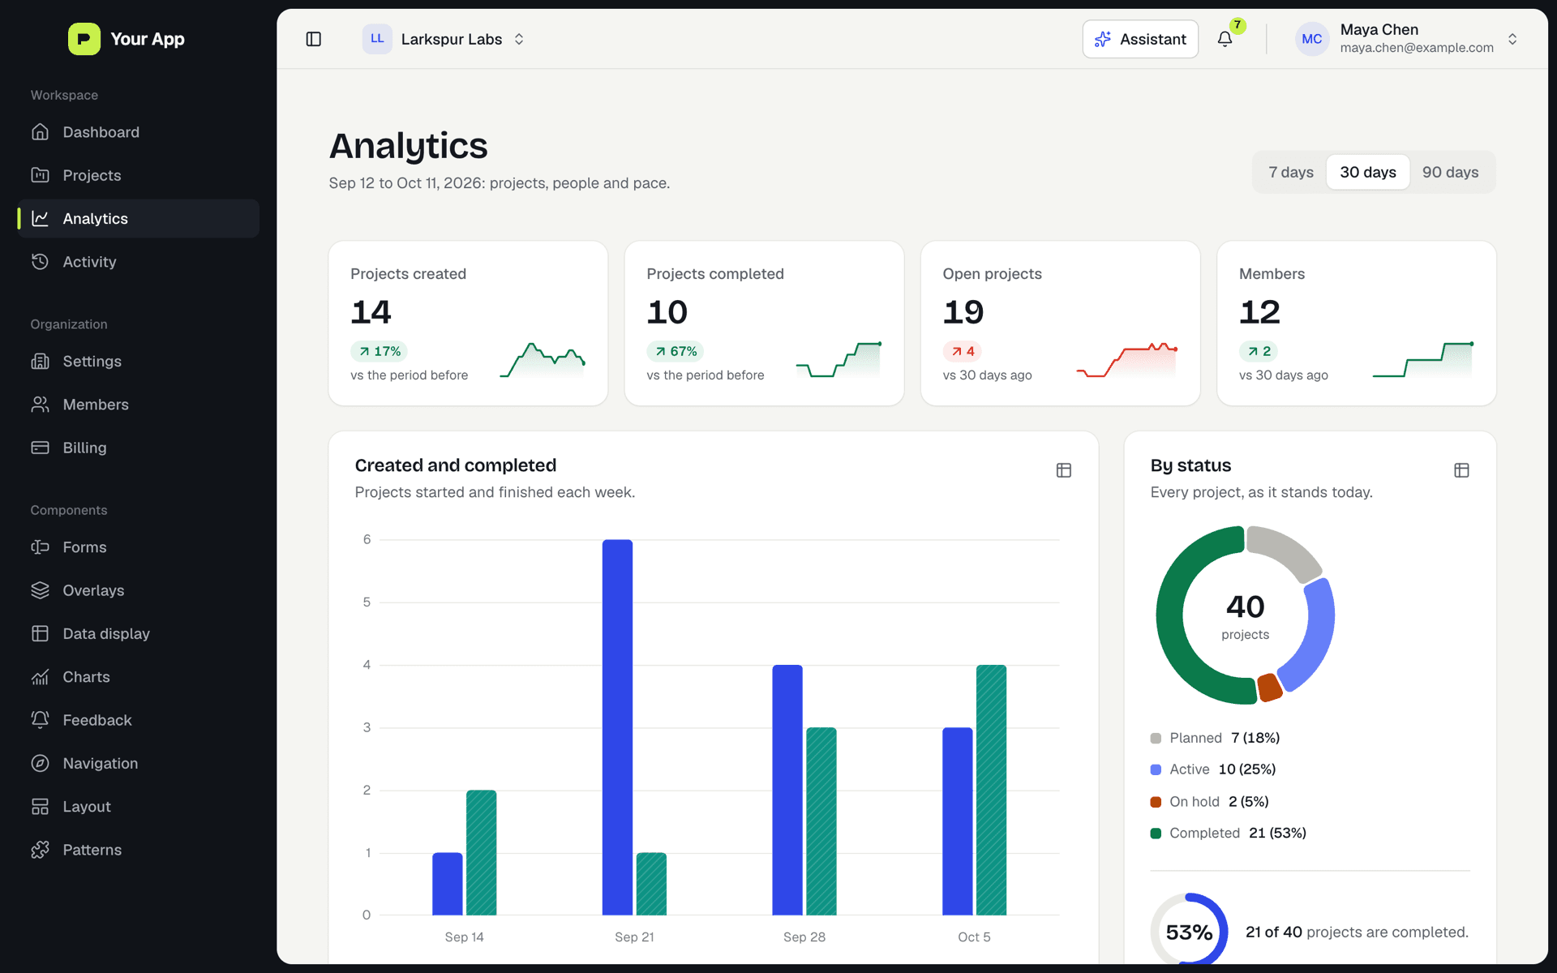Switch range to 7 days
Viewport: 1557px width, 973px height.
1291,172
